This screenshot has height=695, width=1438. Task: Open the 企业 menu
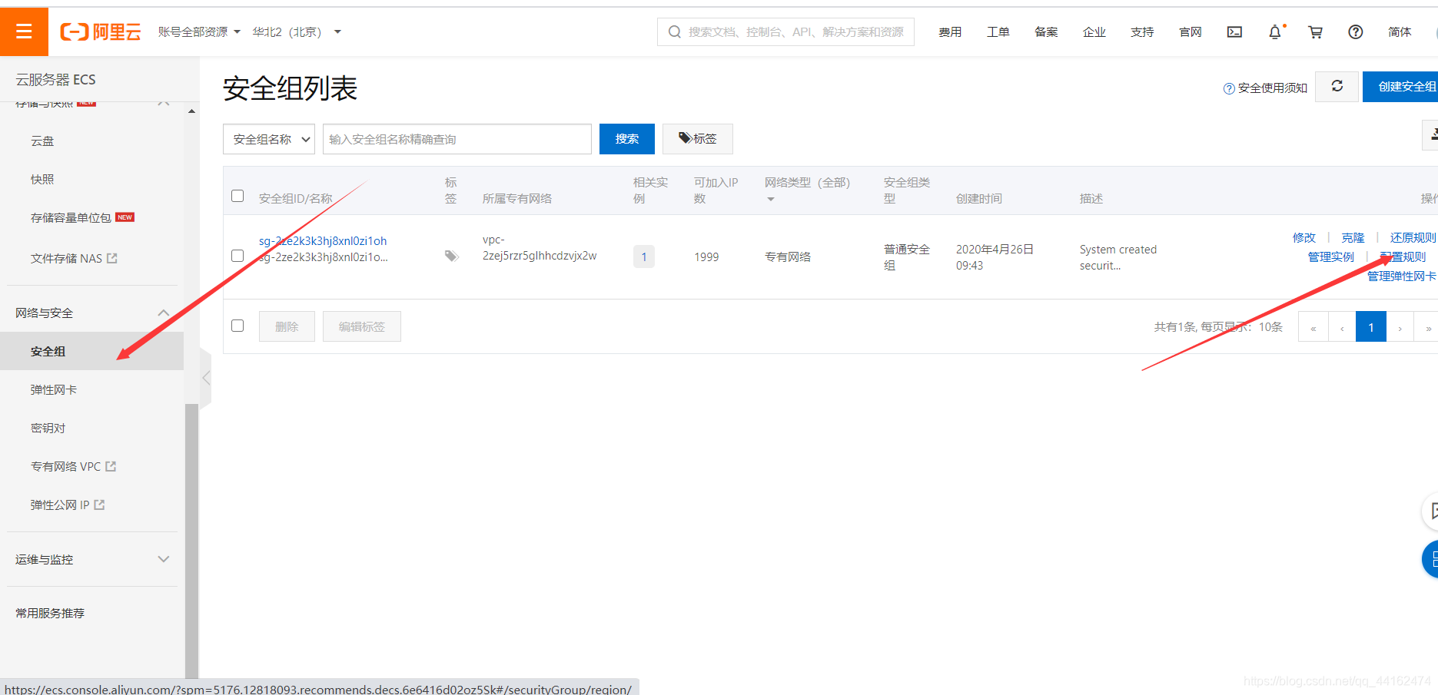[1094, 31]
